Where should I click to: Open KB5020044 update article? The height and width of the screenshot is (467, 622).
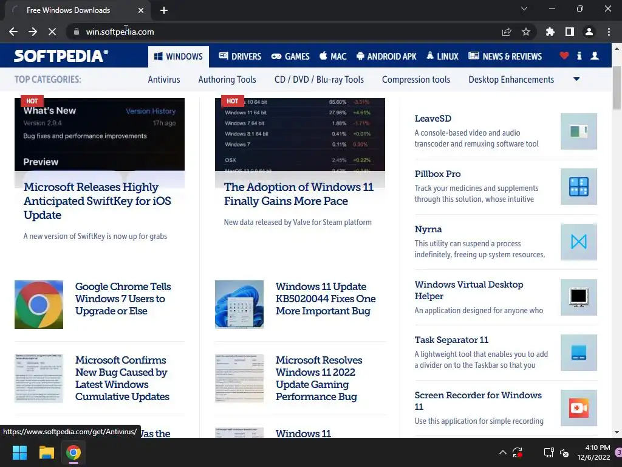326,299
